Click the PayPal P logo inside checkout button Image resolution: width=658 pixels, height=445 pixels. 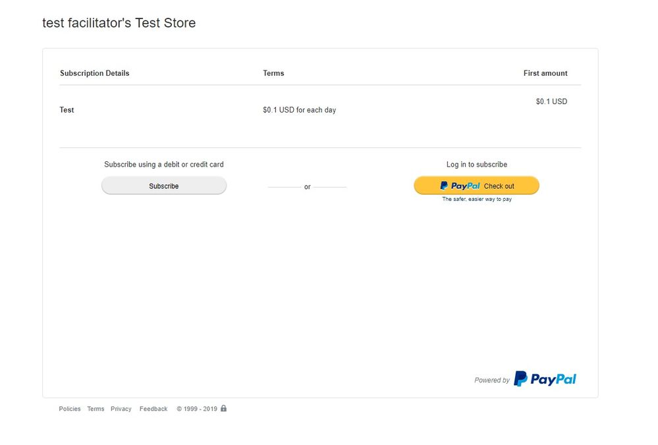click(443, 186)
